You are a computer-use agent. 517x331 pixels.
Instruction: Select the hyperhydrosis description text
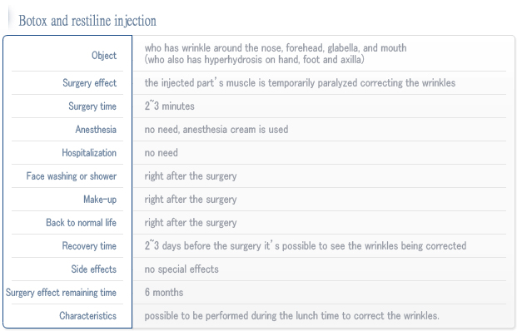254,60
